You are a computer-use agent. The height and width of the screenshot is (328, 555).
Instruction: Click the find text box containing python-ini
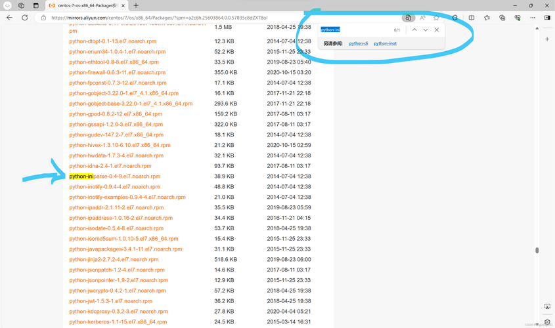[355, 30]
